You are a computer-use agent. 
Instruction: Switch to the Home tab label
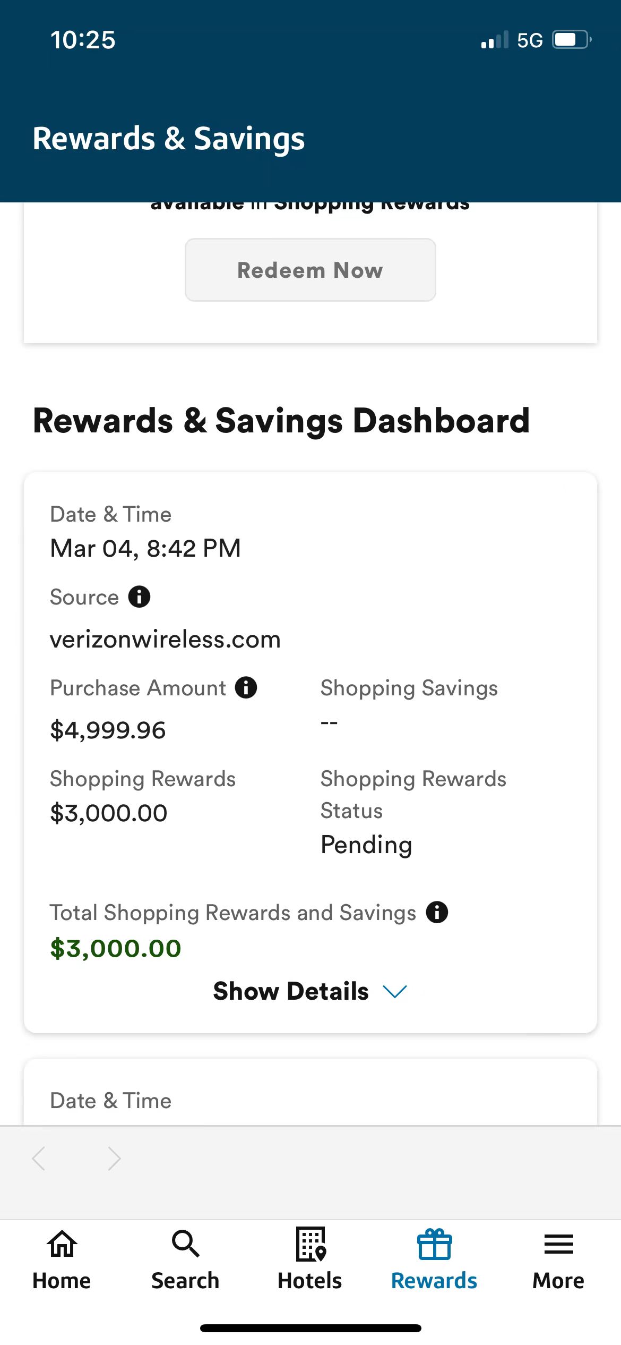click(62, 1281)
